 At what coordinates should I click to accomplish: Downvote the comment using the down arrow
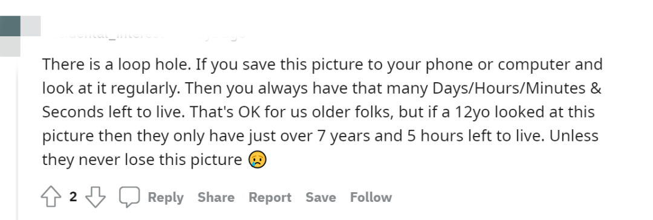point(96,196)
